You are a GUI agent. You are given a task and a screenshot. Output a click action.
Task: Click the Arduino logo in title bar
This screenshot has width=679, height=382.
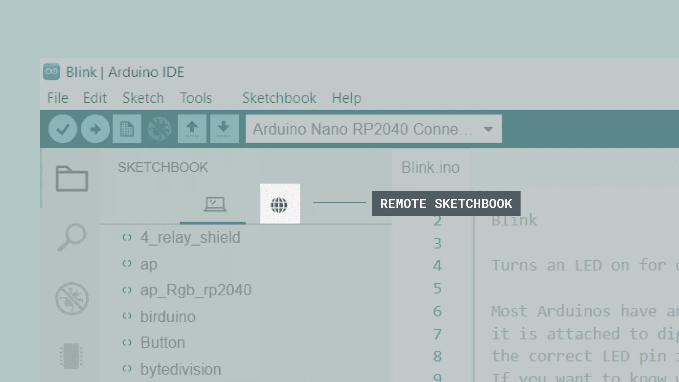coord(51,72)
